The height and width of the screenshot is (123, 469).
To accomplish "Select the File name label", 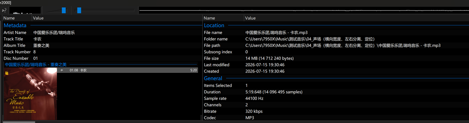I will 213,33.
